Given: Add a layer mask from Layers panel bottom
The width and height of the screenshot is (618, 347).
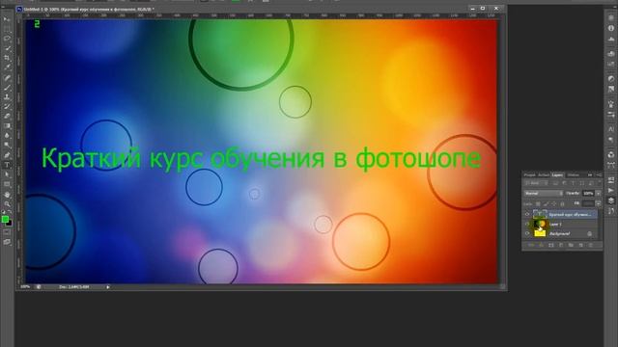Looking at the screenshot, I should [551, 245].
